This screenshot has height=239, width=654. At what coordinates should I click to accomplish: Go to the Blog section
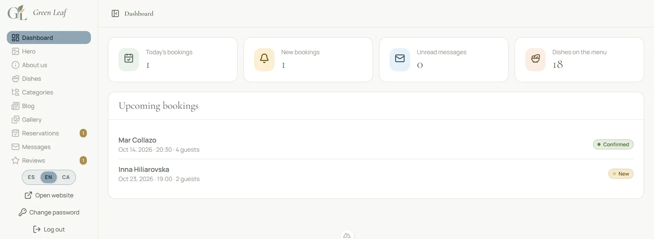pos(49,106)
